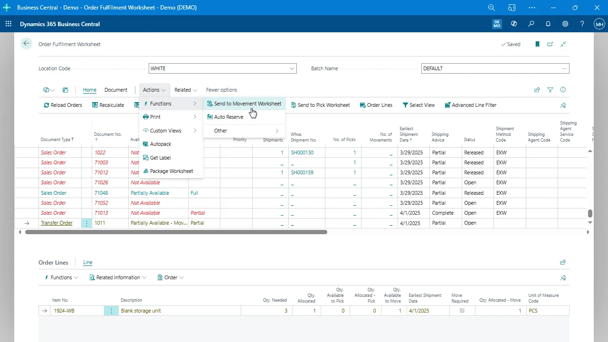Open the settings gear icon
This screenshot has height=342, width=608.
coord(565,24)
